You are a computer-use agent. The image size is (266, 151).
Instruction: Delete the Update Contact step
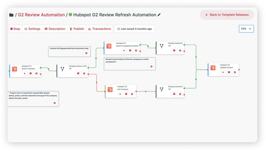coord(229,72)
